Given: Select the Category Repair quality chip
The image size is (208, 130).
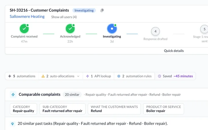Looking at the screenshot, I should coord(23,109).
